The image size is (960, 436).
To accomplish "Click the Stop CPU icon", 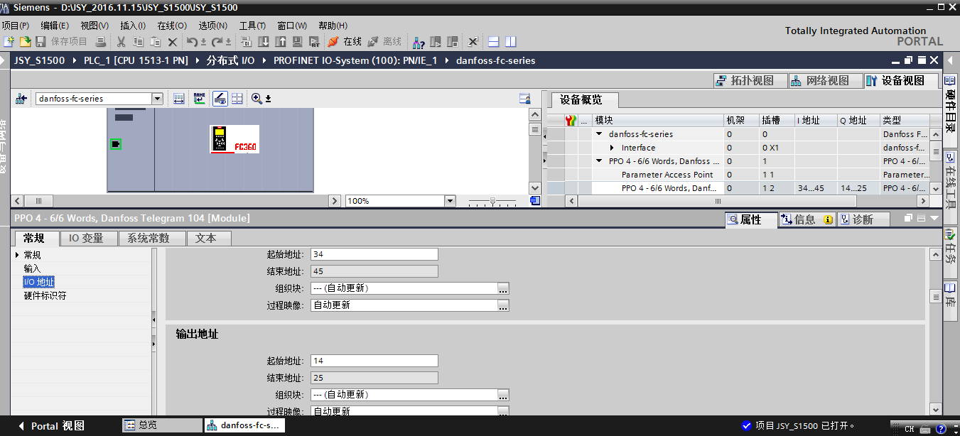I will [x=453, y=42].
